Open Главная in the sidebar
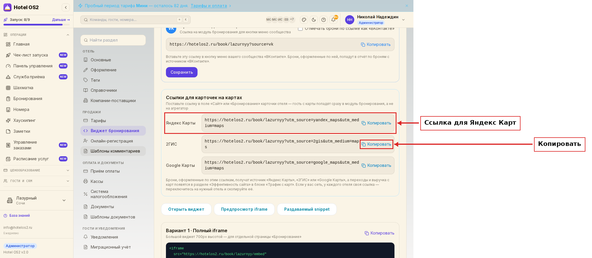This screenshot has height=258, width=592. [x=37, y=44]
